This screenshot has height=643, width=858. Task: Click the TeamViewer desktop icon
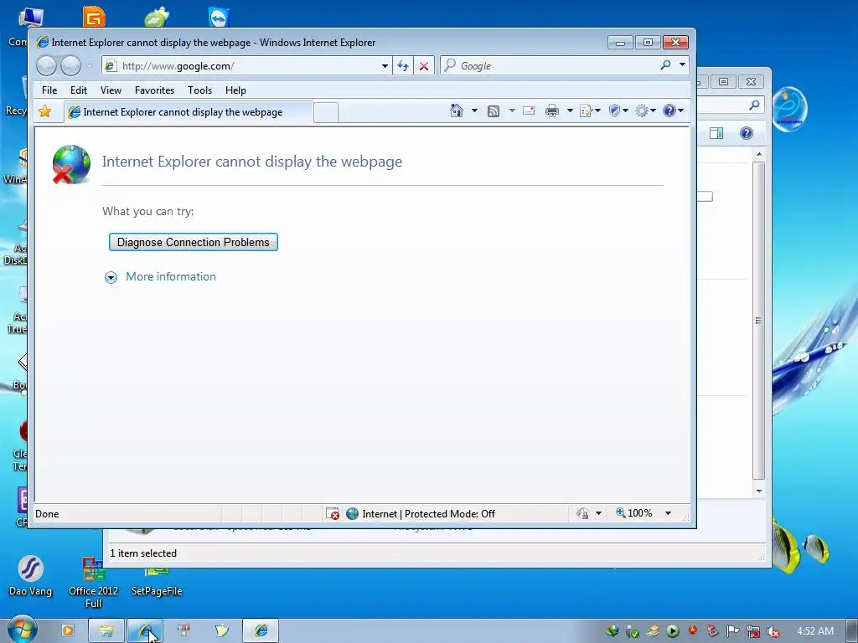click(x=219, y=17)
